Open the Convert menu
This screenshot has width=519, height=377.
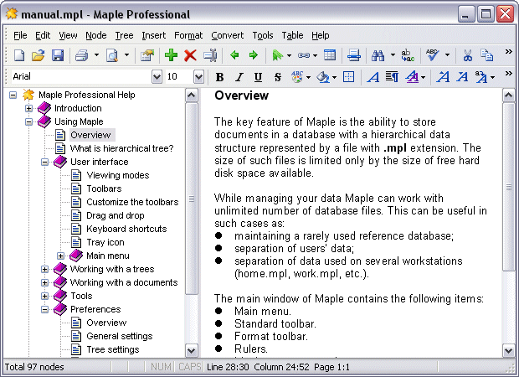pos(228,35)
